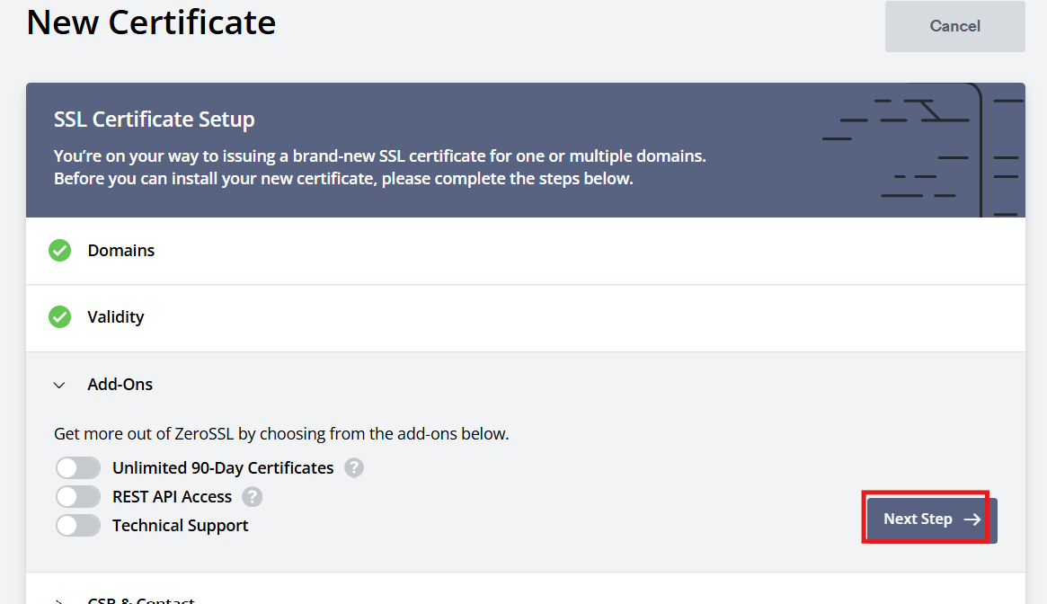The width and height of the screenshot is (1047, 604).
Task: Collapse the Add-Ons section chevron
Action: (59, 385)
